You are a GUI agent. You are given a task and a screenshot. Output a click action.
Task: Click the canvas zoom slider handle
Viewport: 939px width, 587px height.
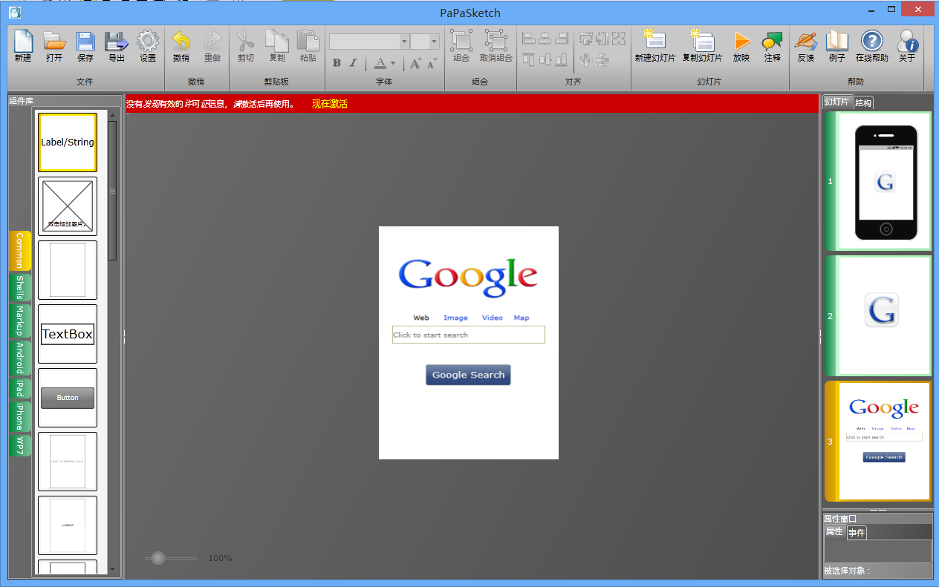[x=157, y=558]
